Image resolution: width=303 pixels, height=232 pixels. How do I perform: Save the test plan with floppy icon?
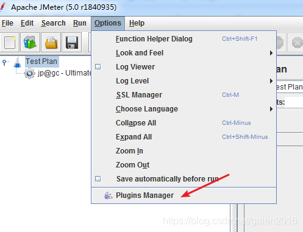72,43
